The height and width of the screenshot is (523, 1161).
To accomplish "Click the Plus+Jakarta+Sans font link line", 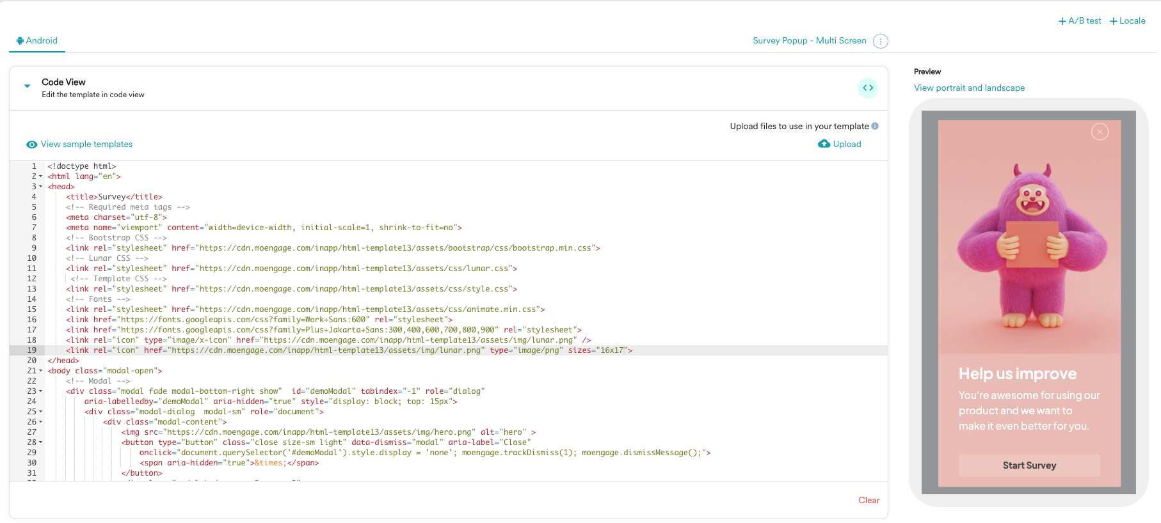I will (324, 330).
